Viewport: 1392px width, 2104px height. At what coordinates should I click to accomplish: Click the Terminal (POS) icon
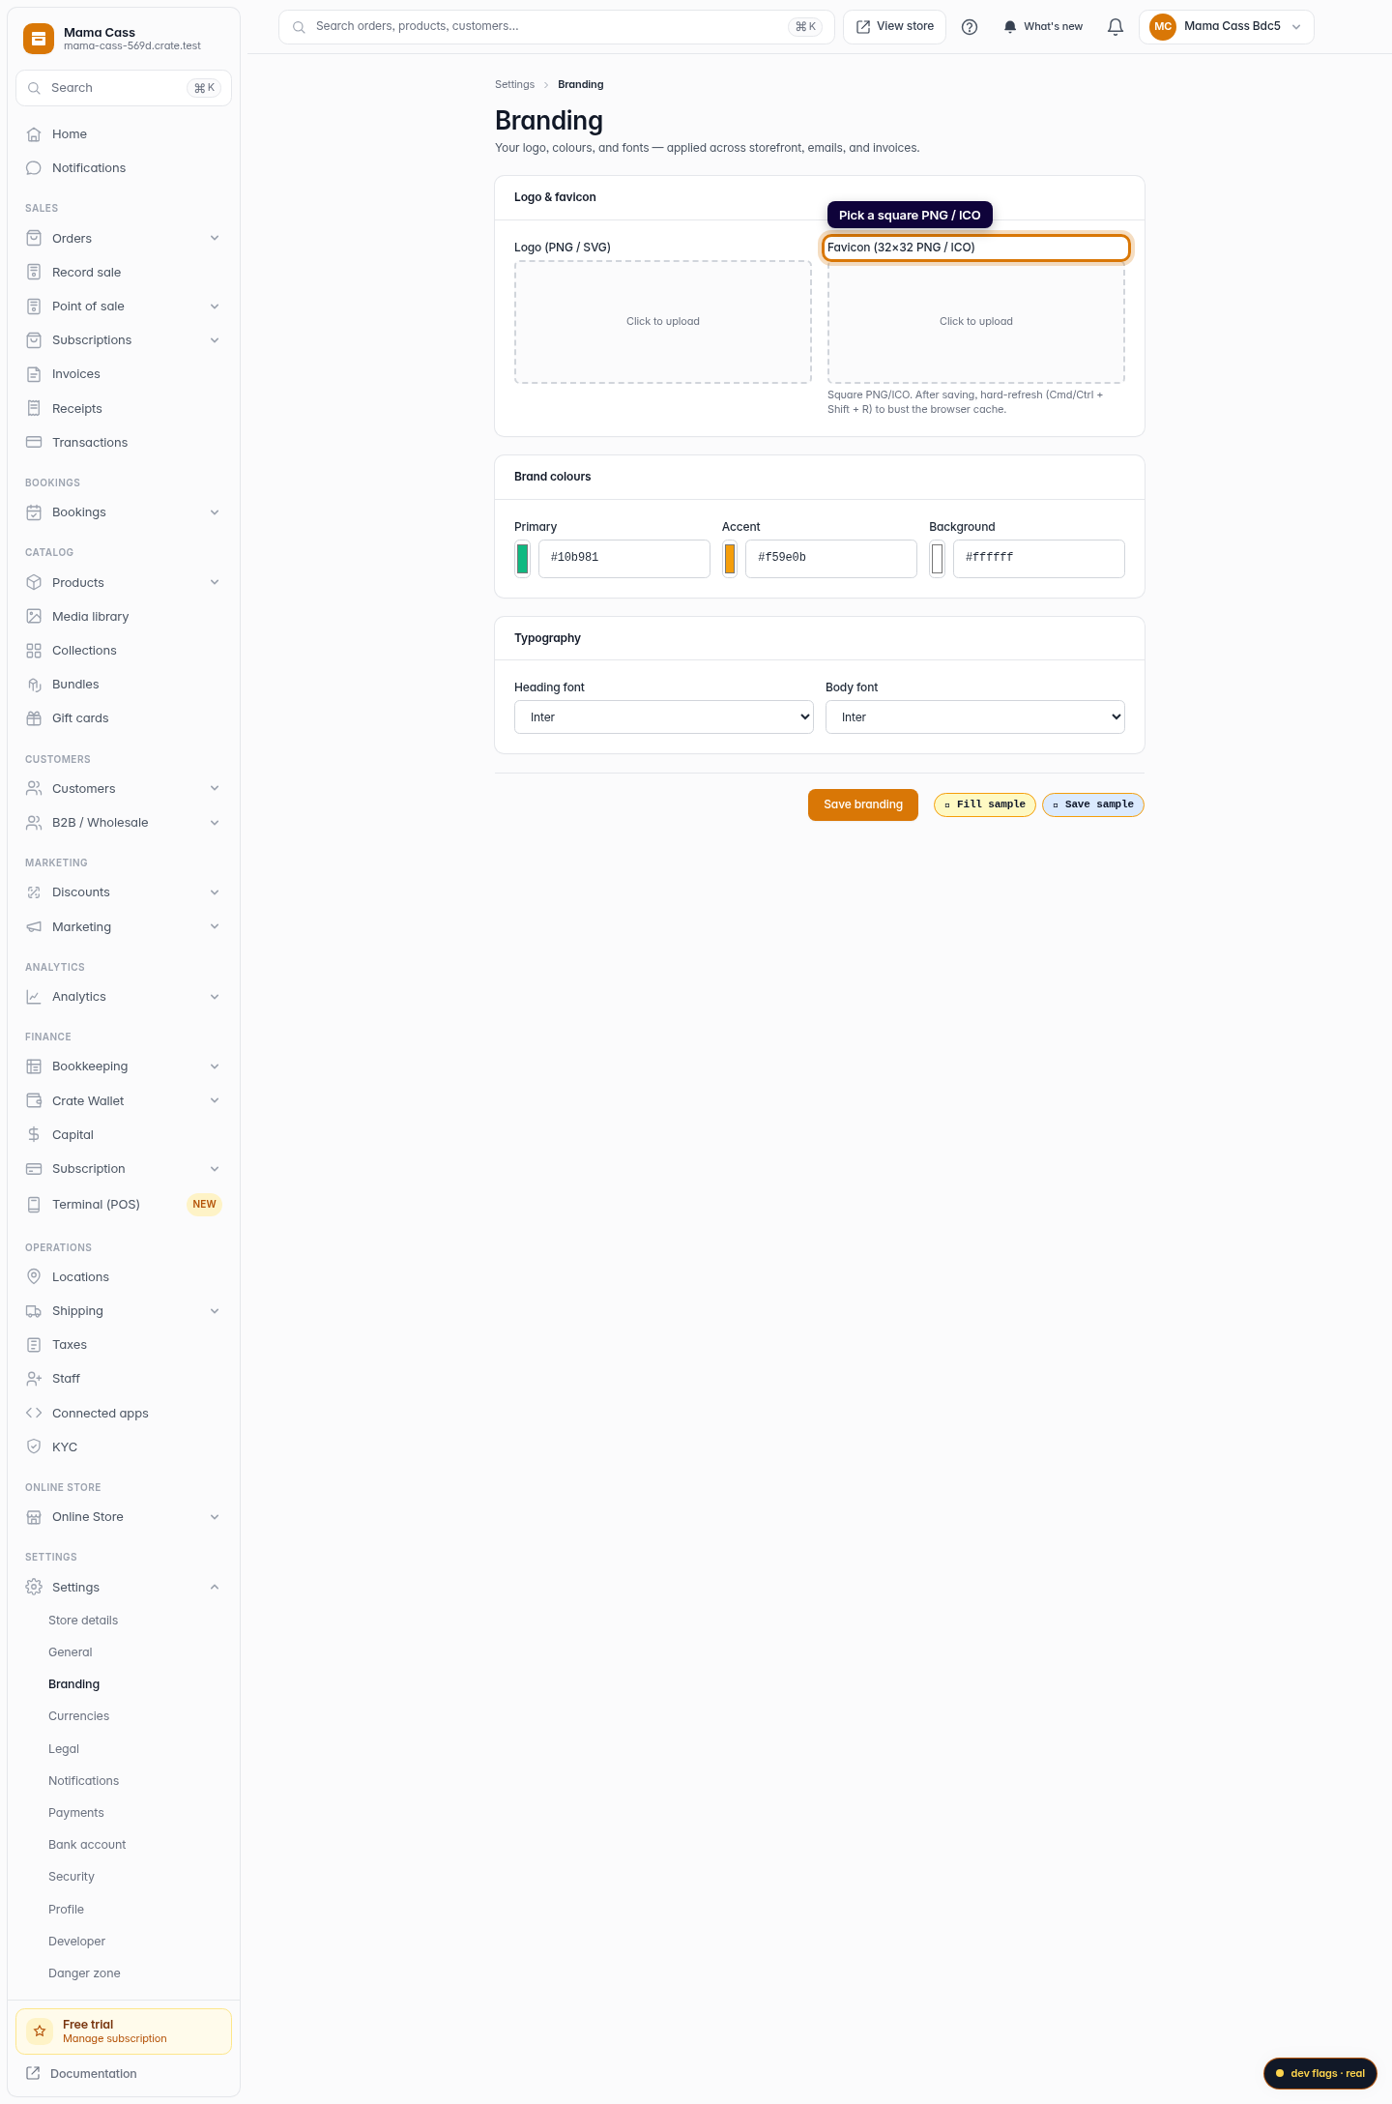click(34, 1204)
